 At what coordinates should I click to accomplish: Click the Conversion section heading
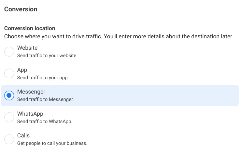pos(21,9)
